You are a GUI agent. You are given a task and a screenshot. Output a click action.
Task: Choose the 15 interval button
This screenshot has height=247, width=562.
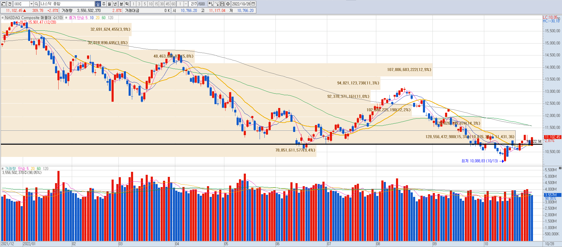[156, 4]
